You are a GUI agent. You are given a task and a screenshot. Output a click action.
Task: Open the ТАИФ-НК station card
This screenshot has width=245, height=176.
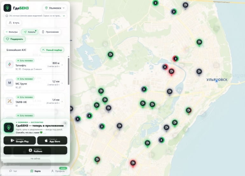point(34,101)
